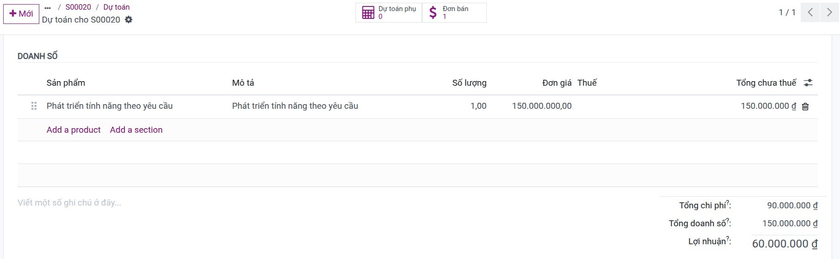Show the Lợi nhuận help tooltip mark

[x=728, y=239]
